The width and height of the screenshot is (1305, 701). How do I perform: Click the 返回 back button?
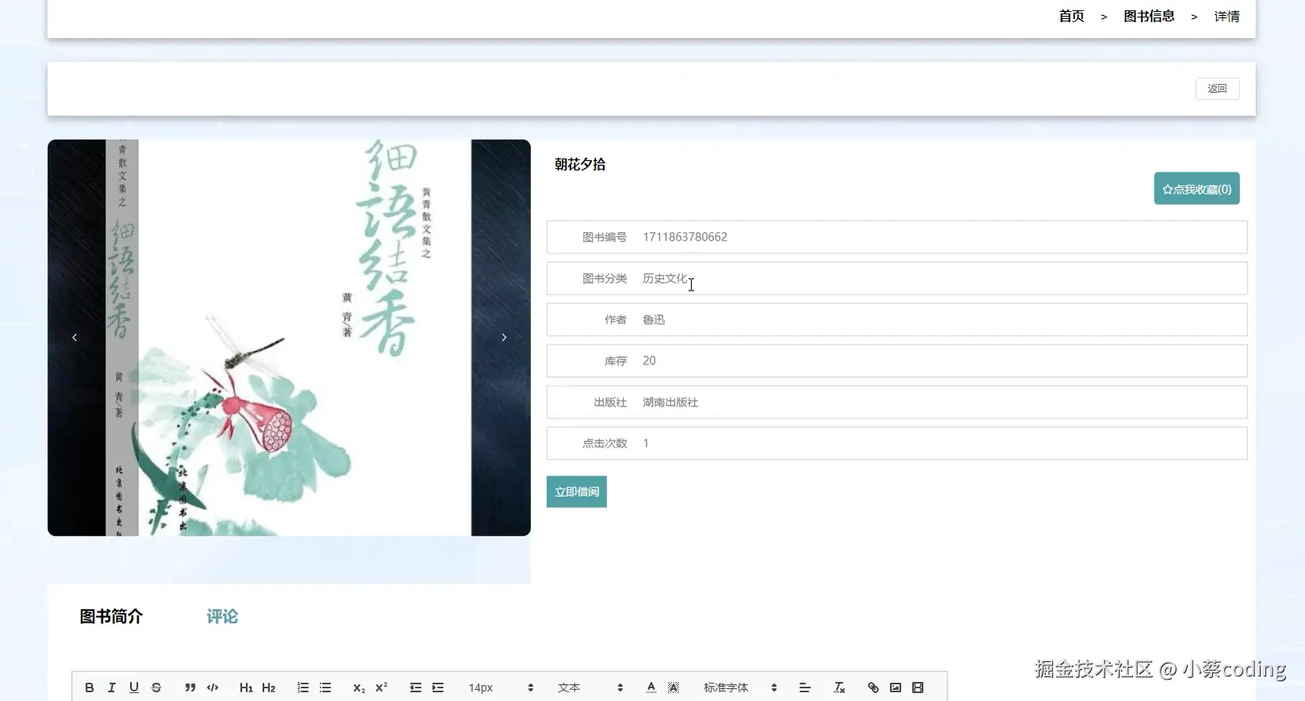pos(1217,89)
